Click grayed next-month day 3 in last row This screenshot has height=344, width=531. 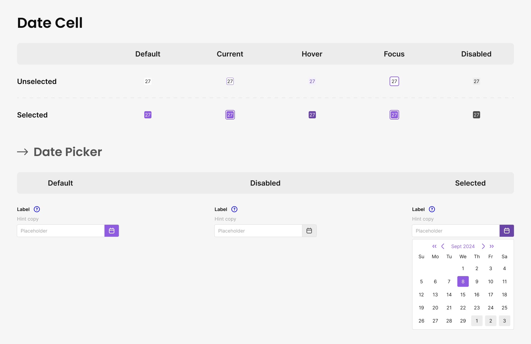(504, 321)
